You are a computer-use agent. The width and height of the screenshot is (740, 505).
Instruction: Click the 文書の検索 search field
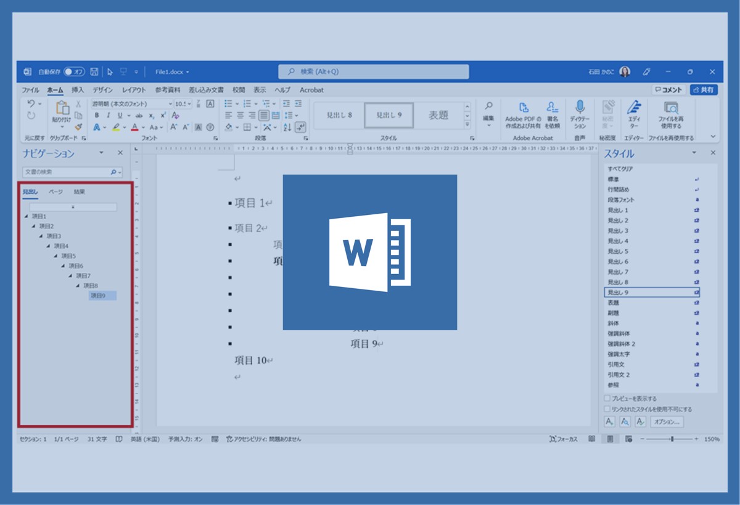pyautogui.click(x=66, y=172)
